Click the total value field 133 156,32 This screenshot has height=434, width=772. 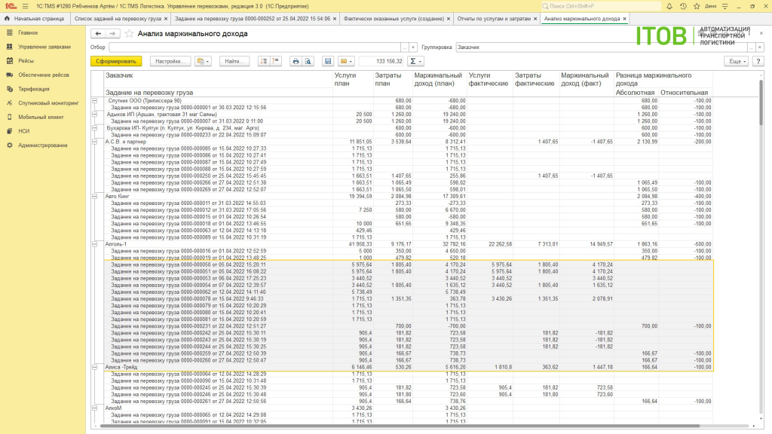381,61
